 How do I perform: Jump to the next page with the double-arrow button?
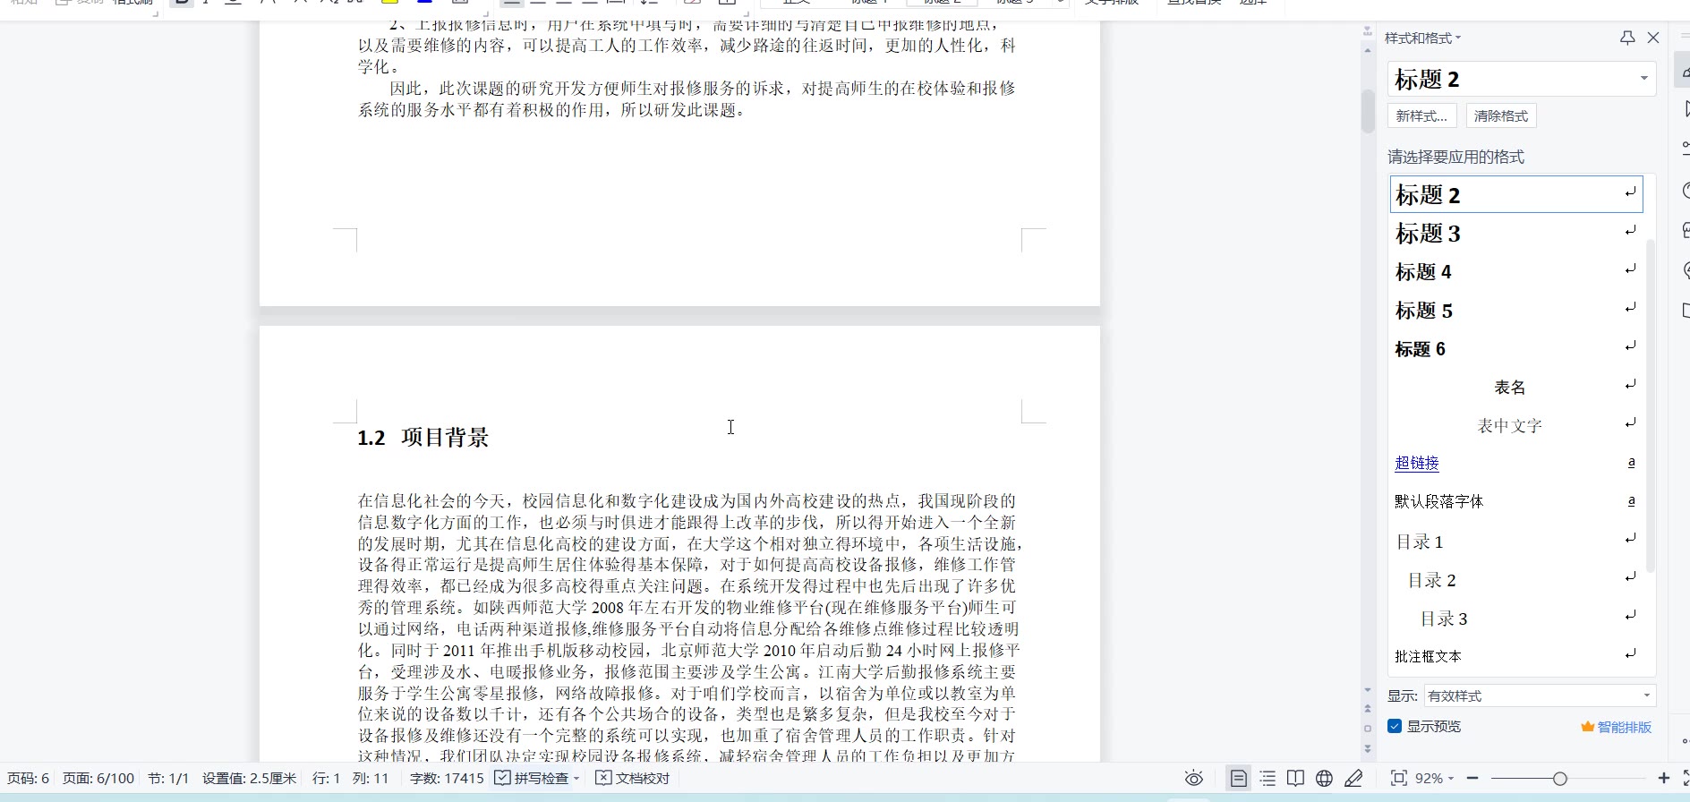click(1367, 748)
